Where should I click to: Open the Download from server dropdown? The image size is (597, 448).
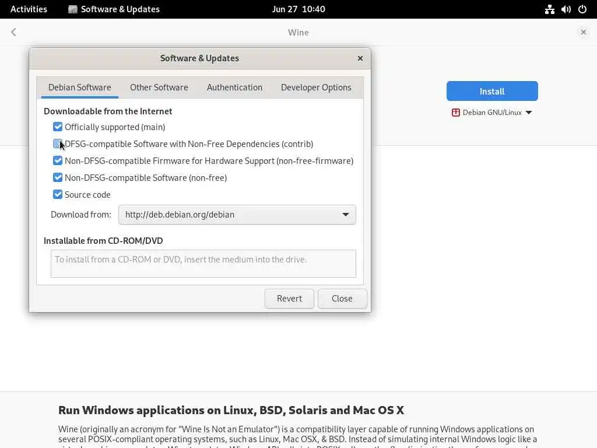coord(237,215)
